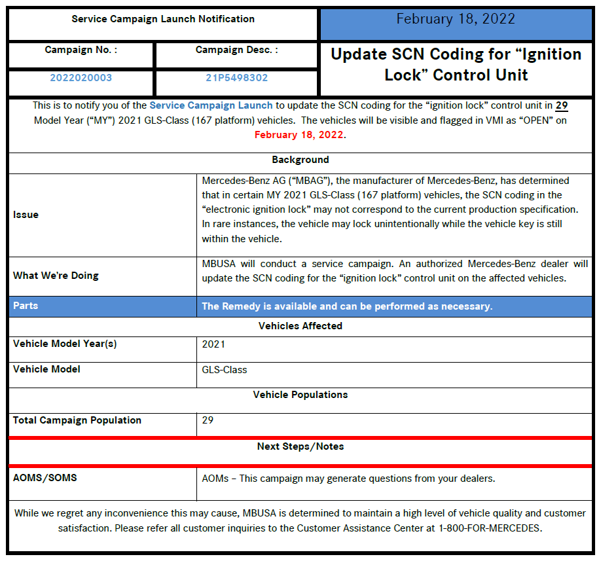
Task: Click the 'Campaign Desc. :' label
Action: click(x=237, y=50)
